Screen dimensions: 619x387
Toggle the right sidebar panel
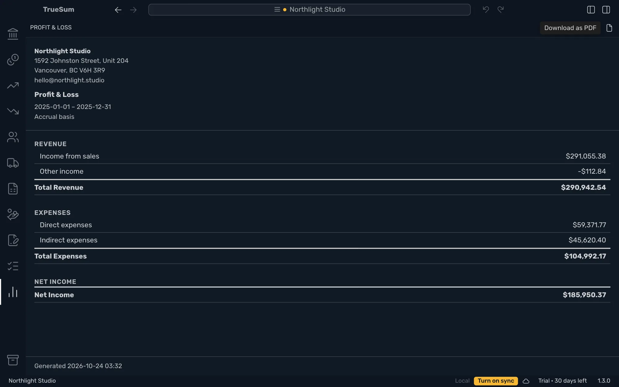(x=606, y=10)
